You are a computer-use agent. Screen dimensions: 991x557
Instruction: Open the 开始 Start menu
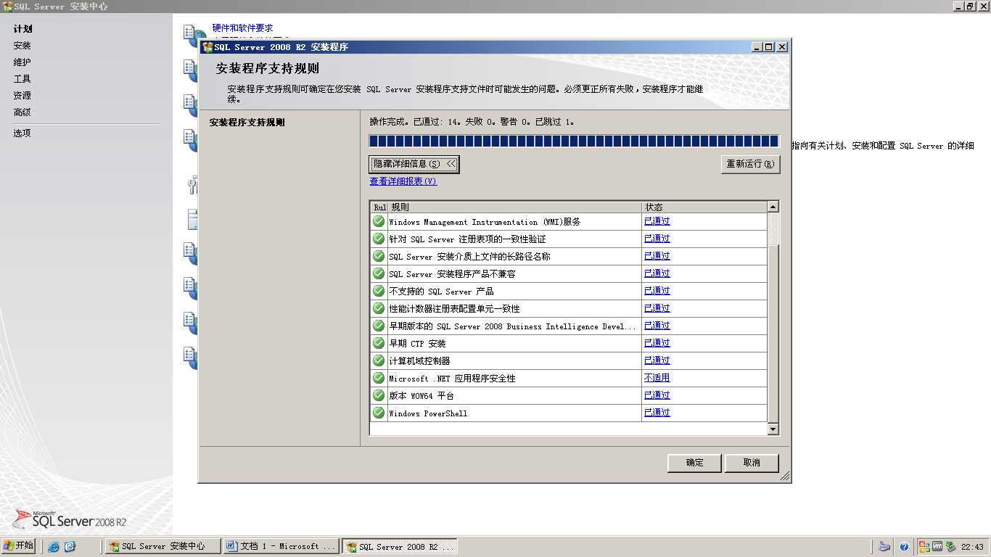[19, 546]
